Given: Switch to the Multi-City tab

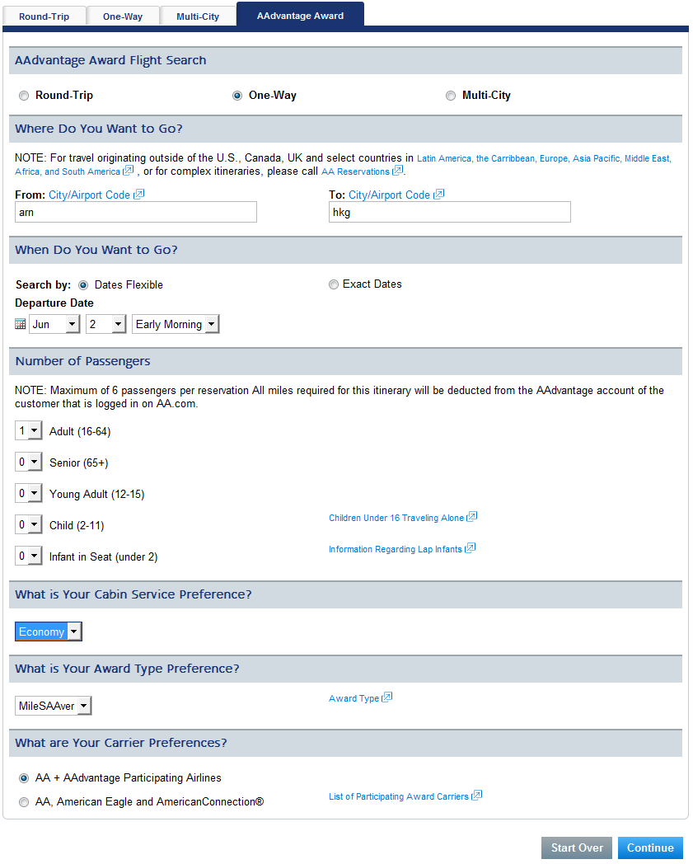Looking at the screenshot, I should [198, 16].
